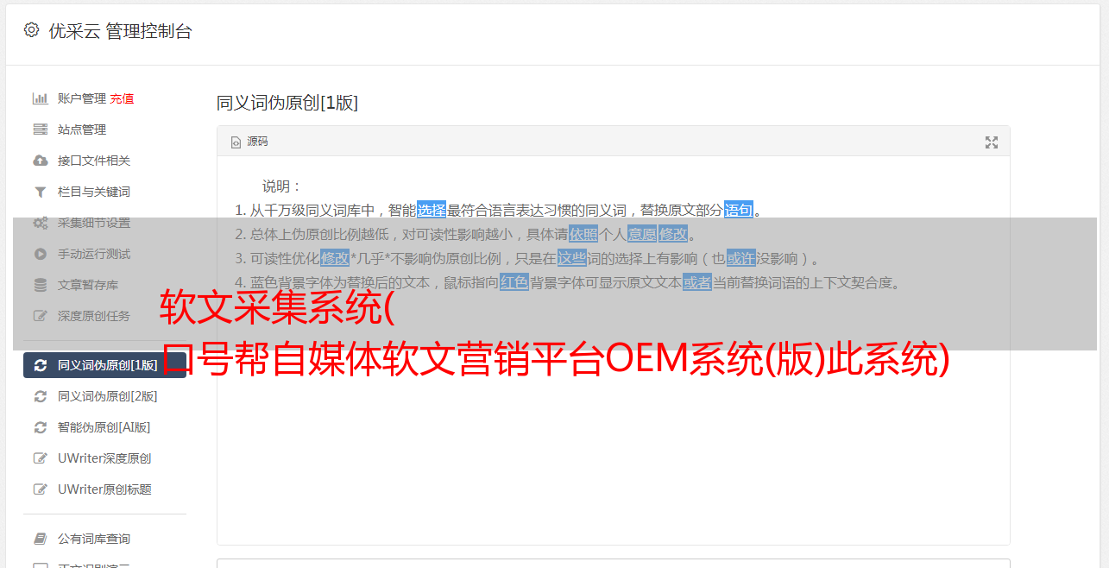Image resolution: width=1109 pixels, height=568 pixels.
Task: Click the highlighted word 选择 in the text
Action: [x=432, y=210]
